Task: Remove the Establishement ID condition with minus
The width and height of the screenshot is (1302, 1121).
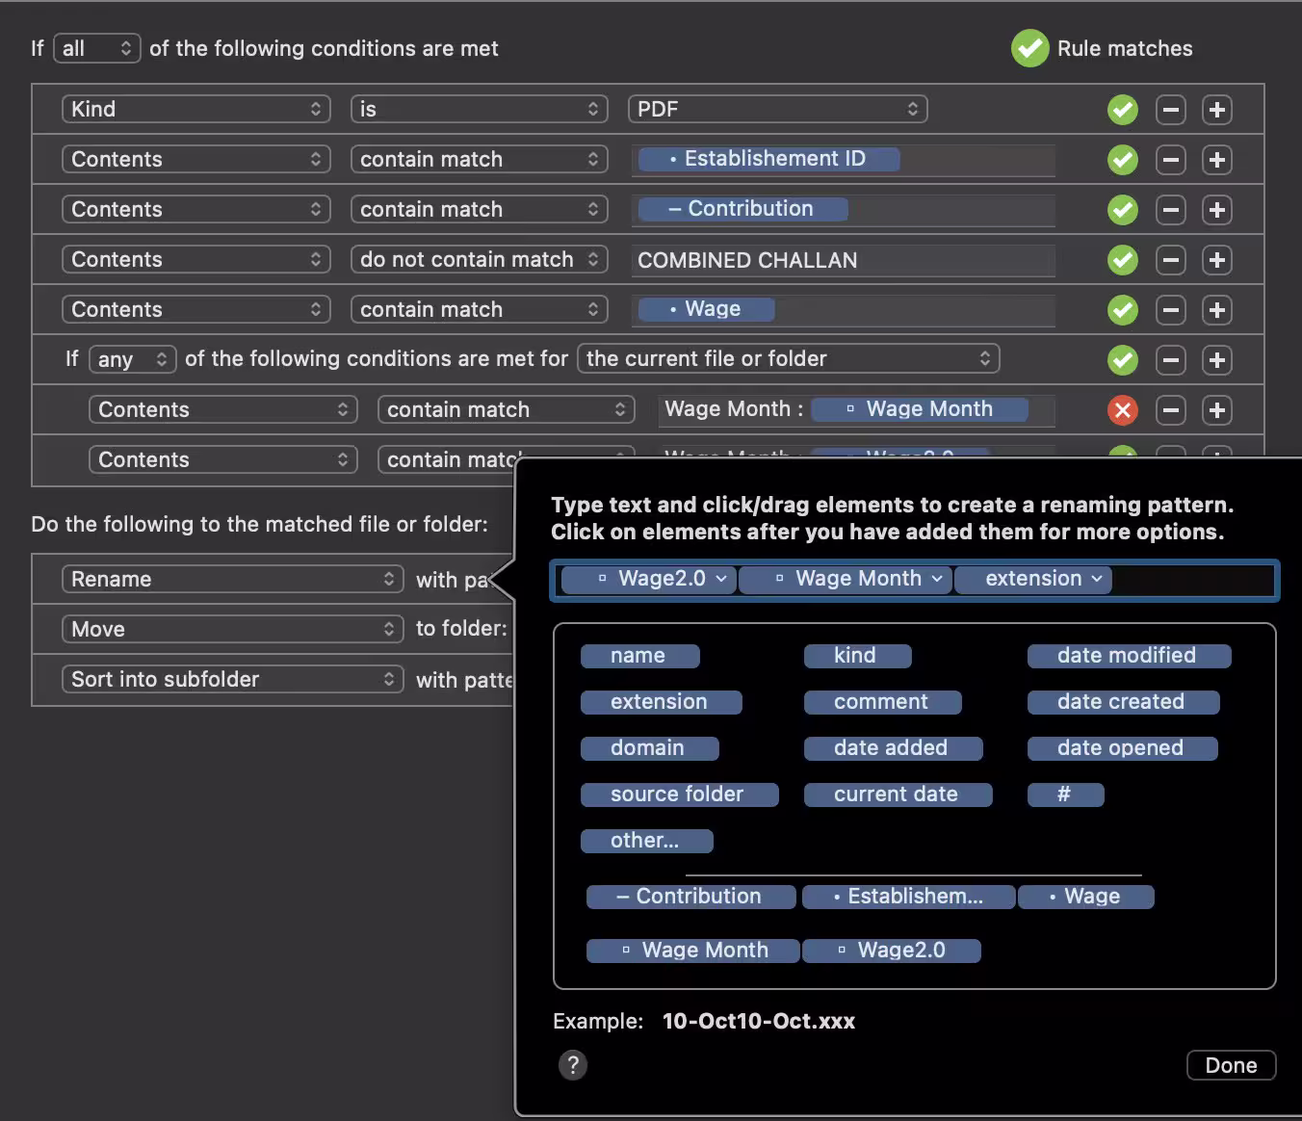Action: pos(1170,160)
